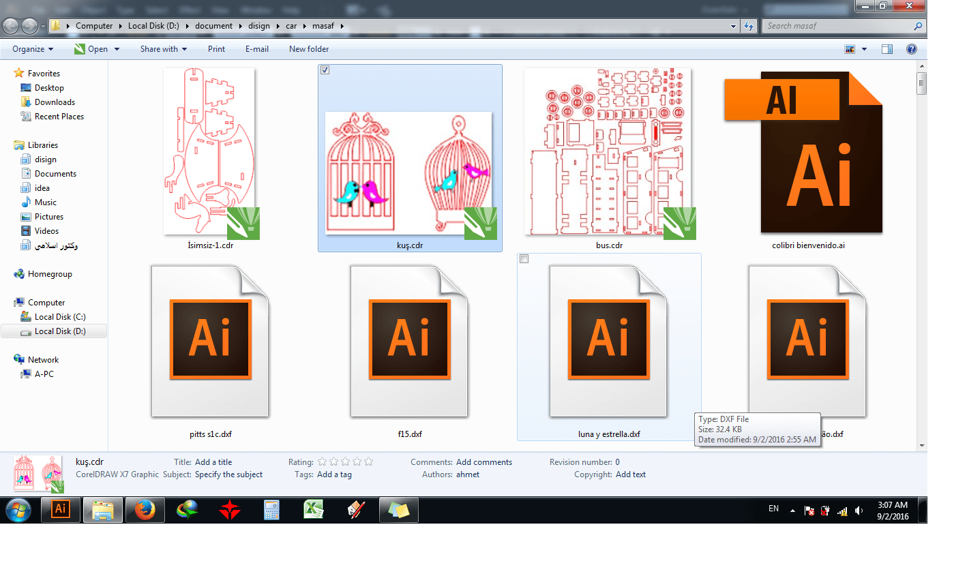969x574 pixels.
Task: Click the scrollbar up arrow
Action: pyautogui.click(x=922, y=67)
